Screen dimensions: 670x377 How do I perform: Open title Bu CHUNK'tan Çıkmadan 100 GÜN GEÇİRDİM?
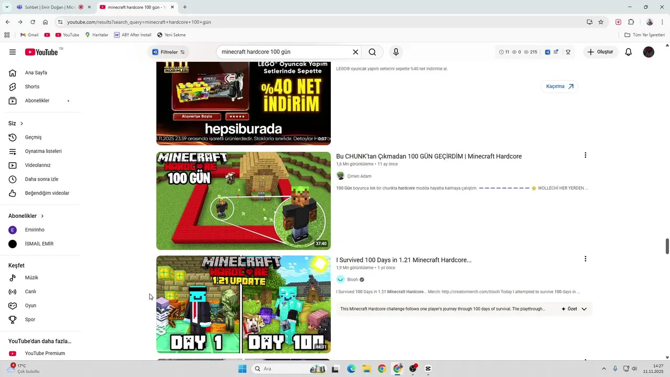pos(429,156)
